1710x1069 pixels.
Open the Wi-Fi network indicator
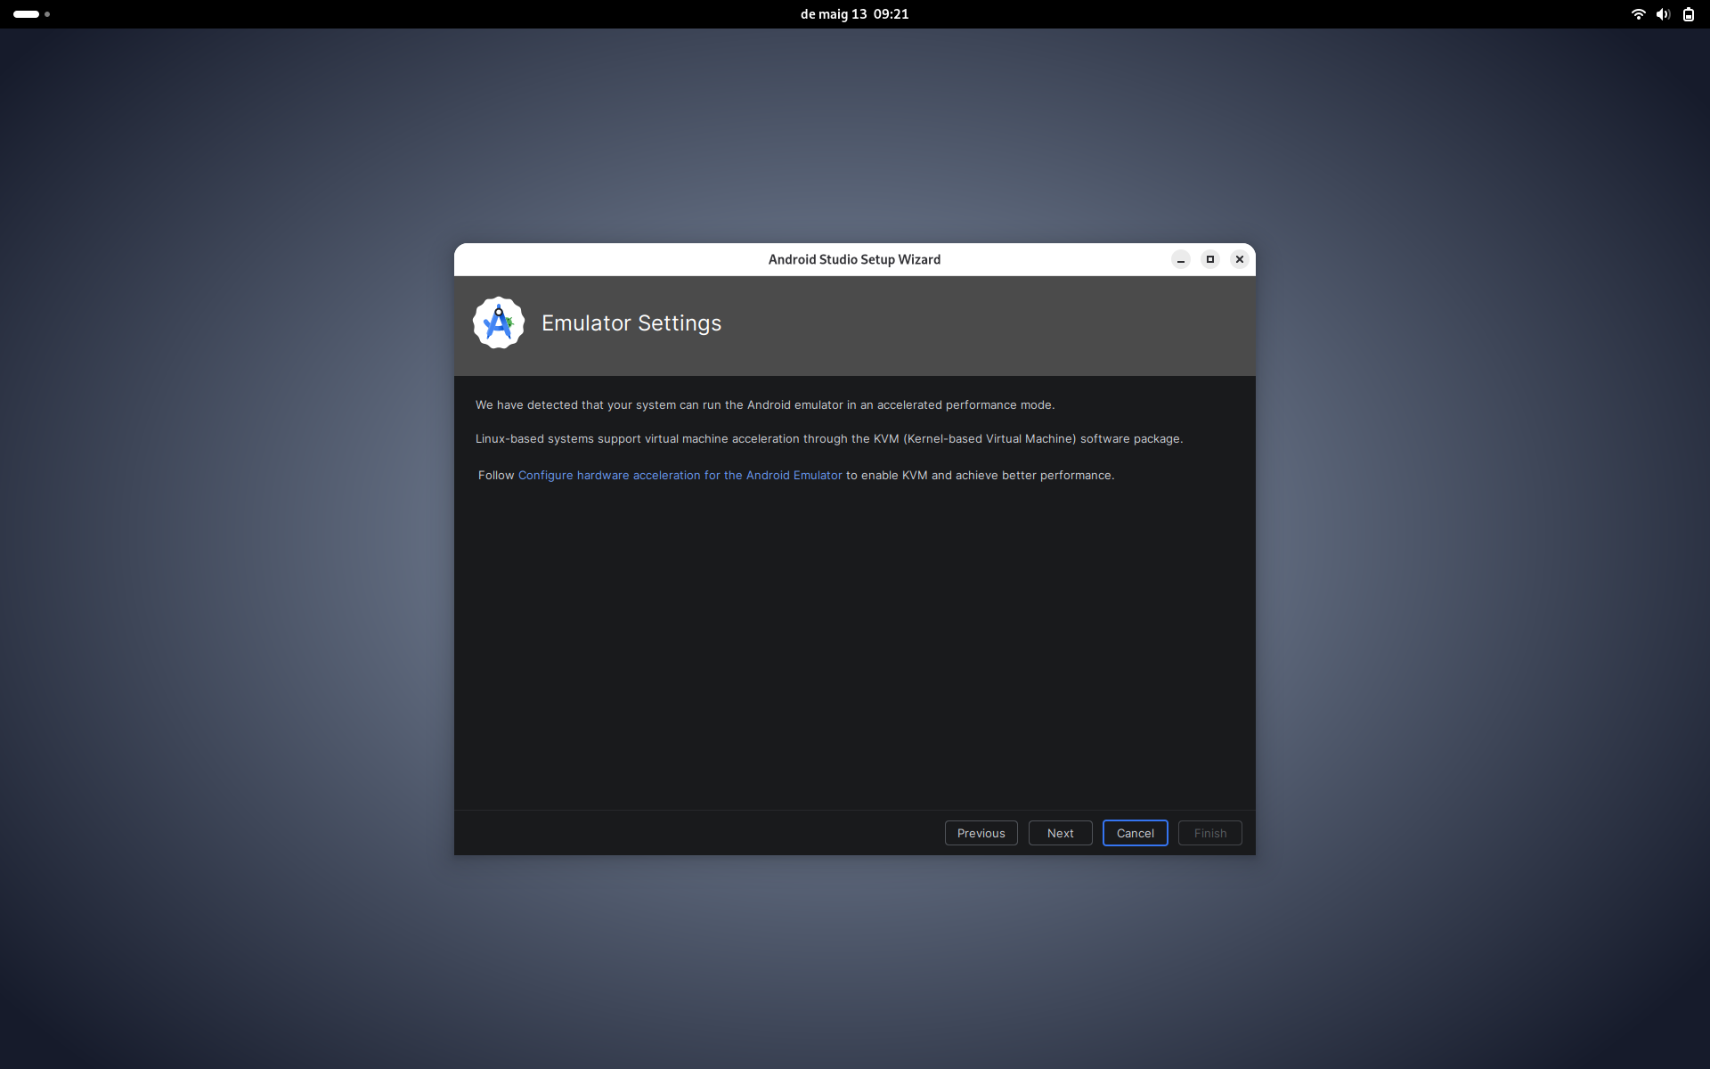pyautogui.click(x=1638, y=14)
